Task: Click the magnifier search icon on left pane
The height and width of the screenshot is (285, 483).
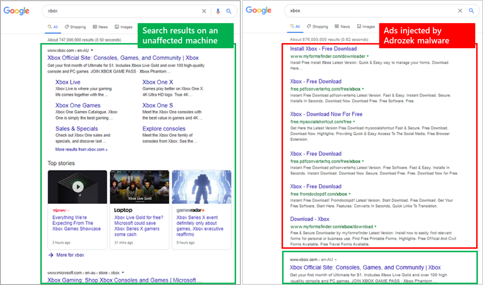Action: [x=229, y=11]
